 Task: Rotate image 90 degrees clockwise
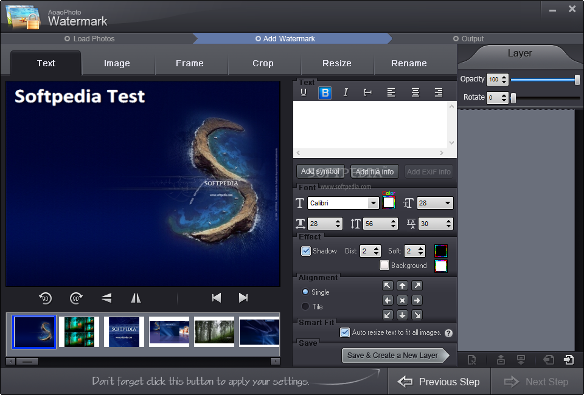(x=77, y=298)
